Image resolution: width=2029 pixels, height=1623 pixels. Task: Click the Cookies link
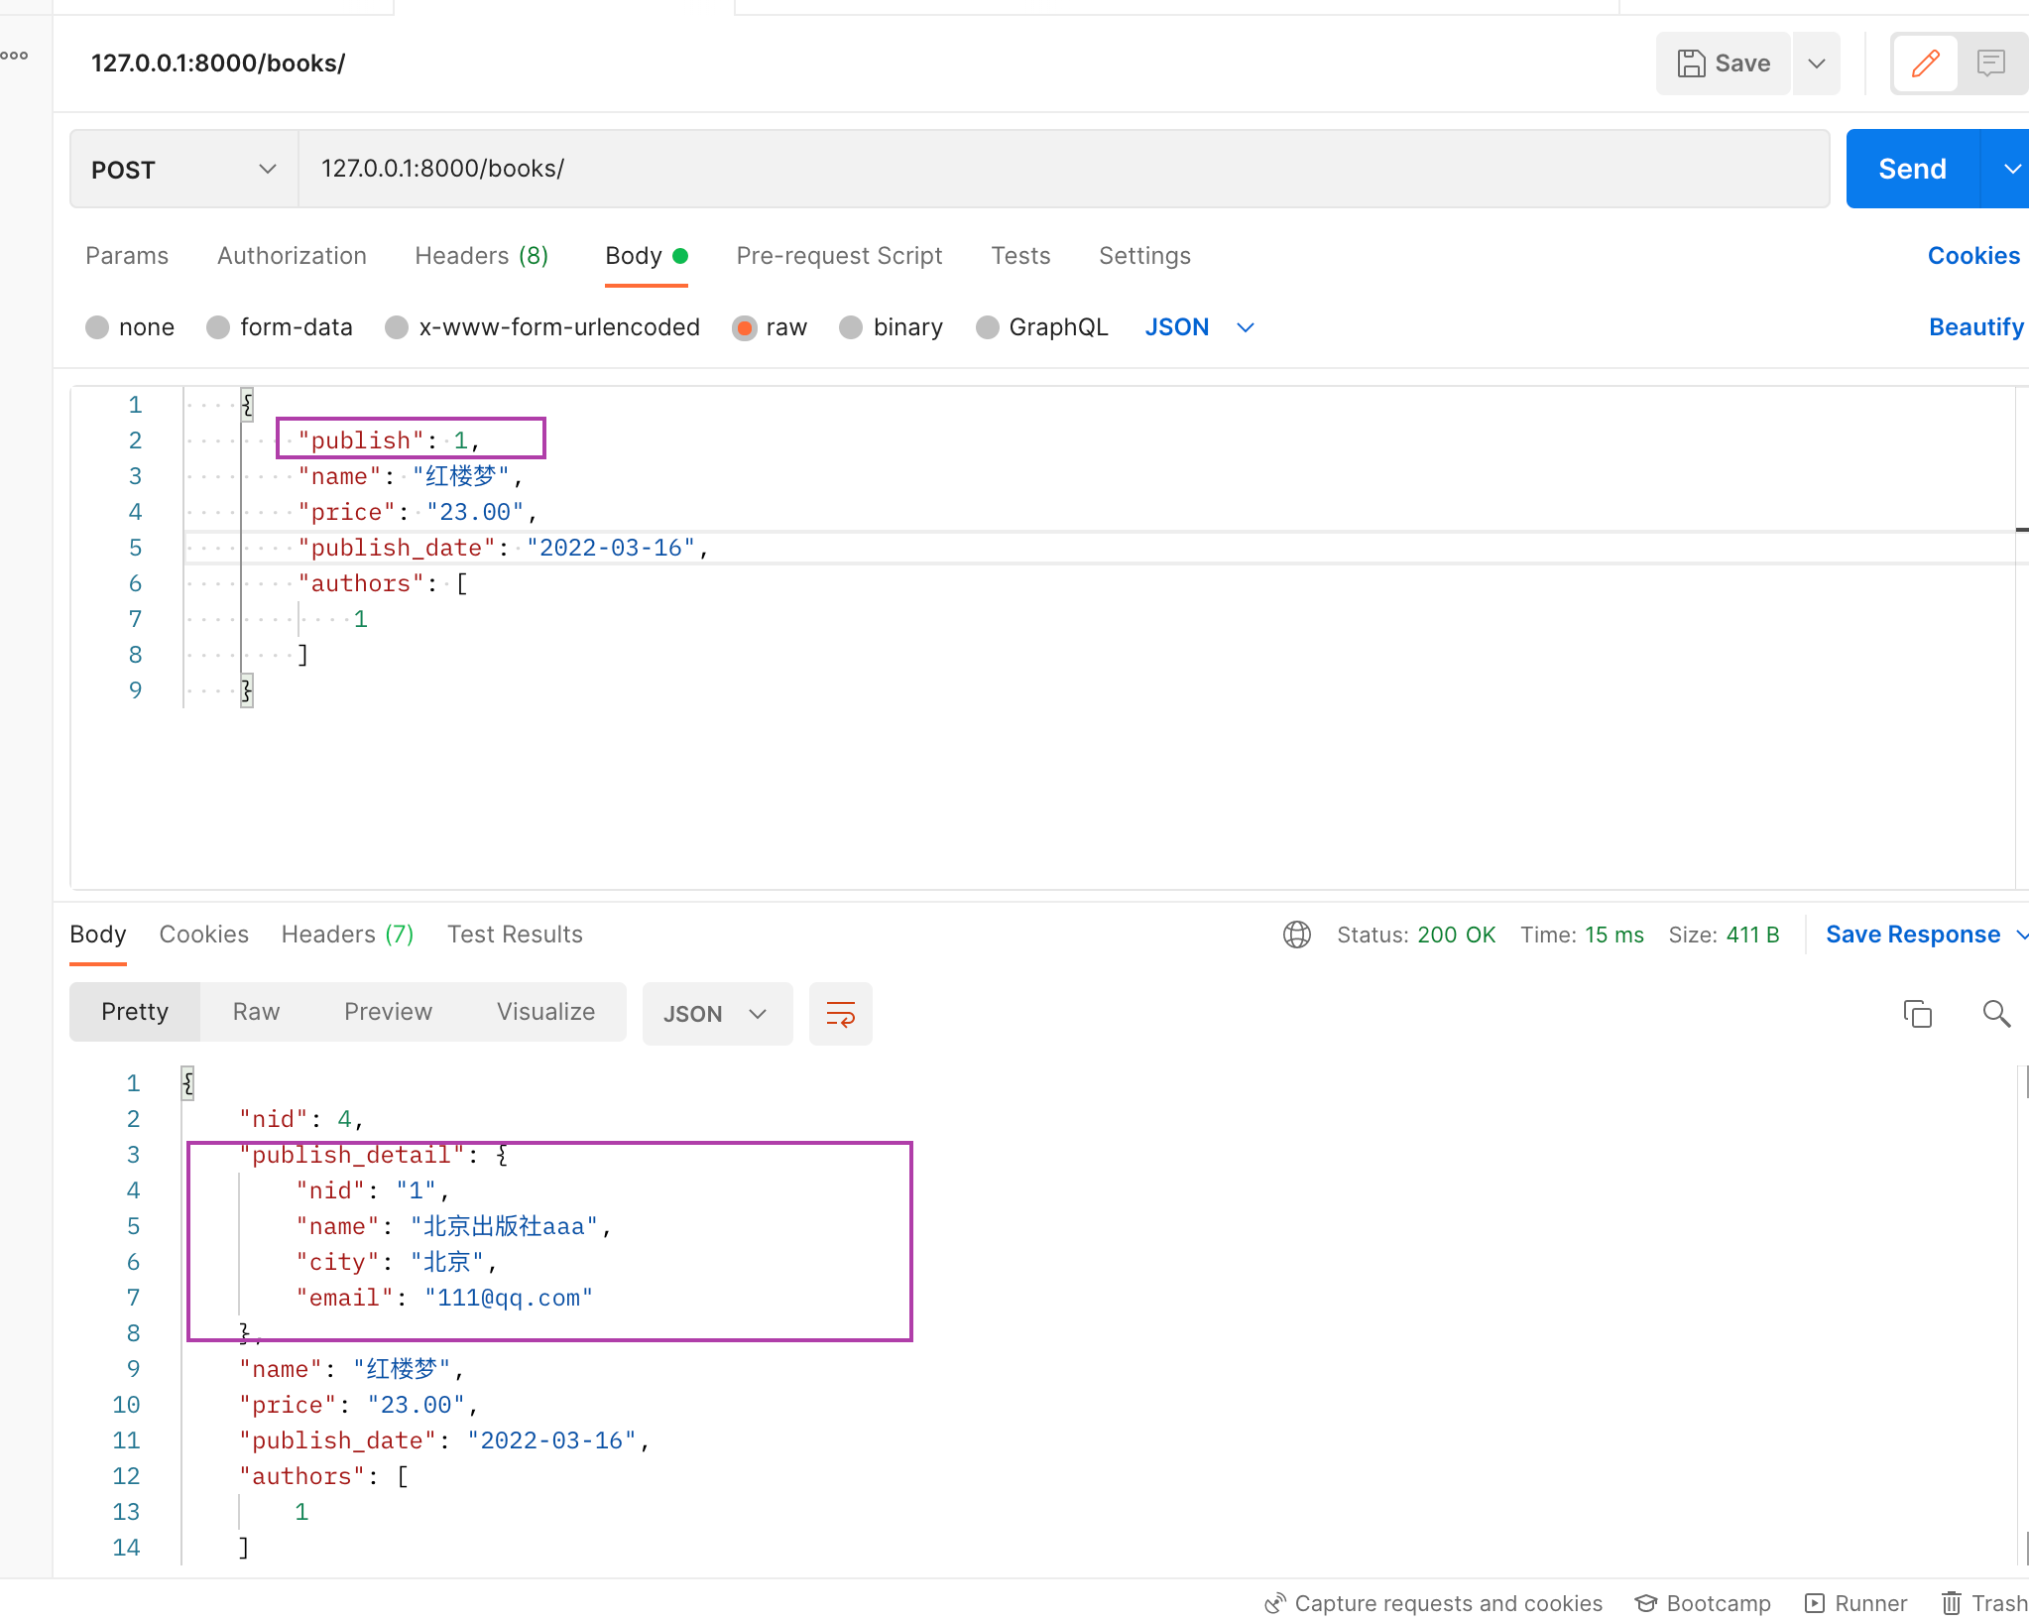[x=1973, y=256]
